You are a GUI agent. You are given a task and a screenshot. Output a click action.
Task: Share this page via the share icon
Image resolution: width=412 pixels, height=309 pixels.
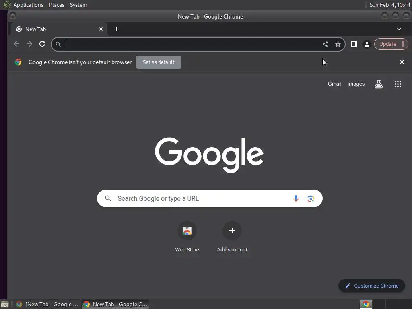[325, 44]
